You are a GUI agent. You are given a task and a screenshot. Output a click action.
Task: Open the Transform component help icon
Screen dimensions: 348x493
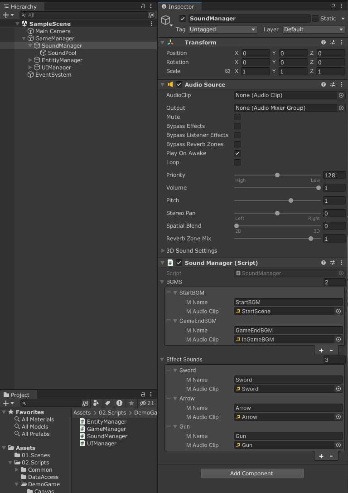pyautogui.click(x=324, y=42)
